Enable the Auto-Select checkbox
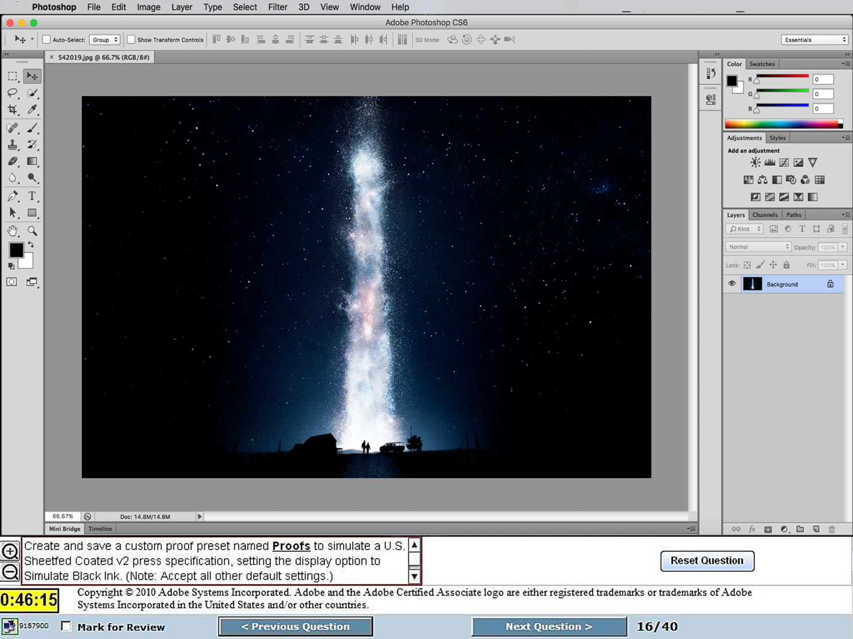Image resolution: width=853 pixels, height=639 pixels. coord(46,40)
